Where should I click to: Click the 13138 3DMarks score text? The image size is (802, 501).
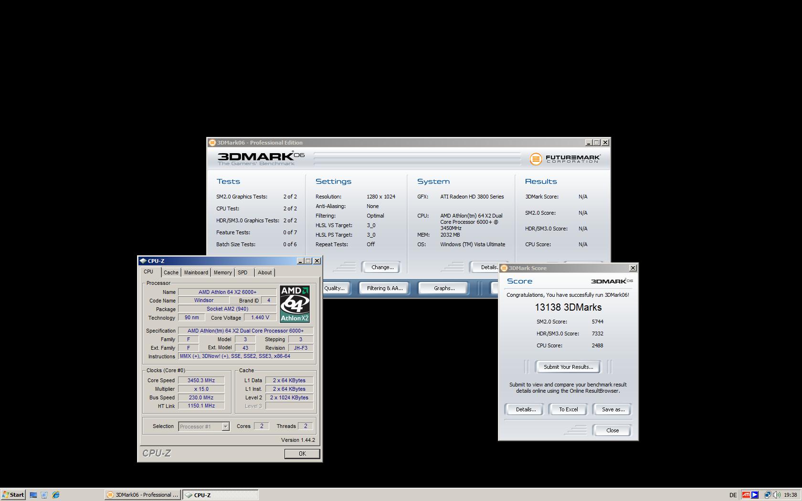[x=568, y=307]
